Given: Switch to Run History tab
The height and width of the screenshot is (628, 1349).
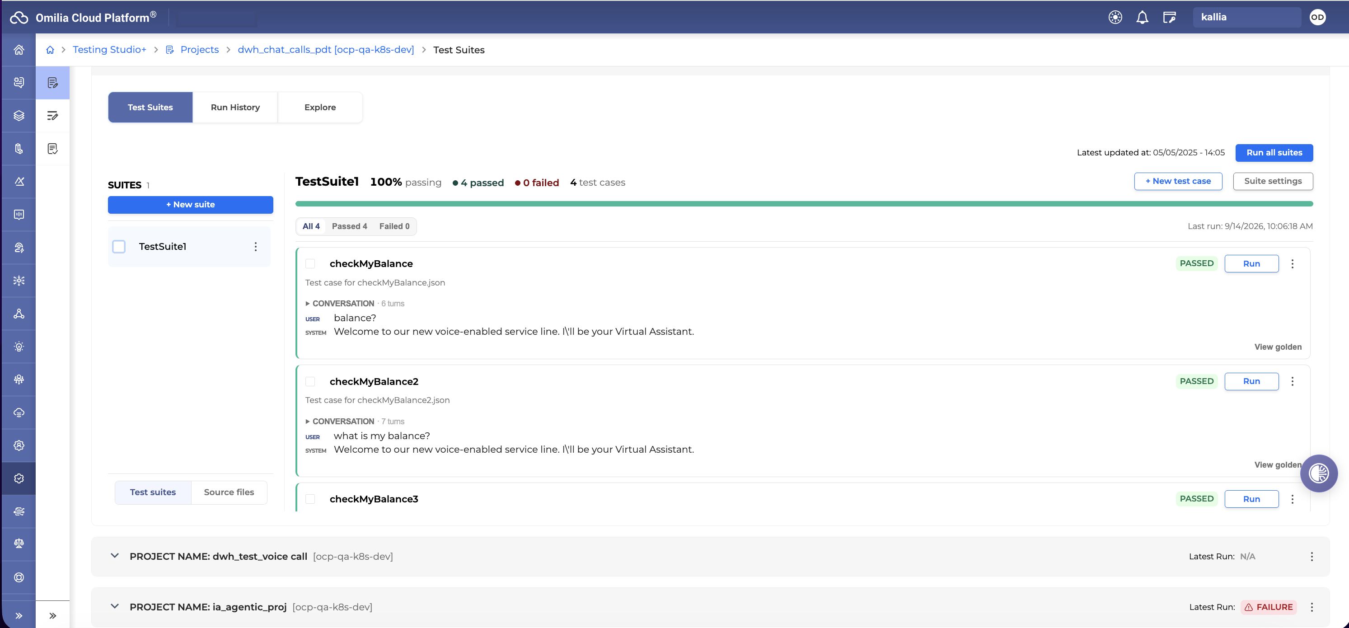Looking at the screenshot, I should coord(235,108).
